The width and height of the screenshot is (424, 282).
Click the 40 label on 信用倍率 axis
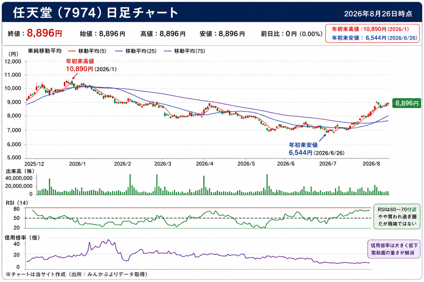point(17,244)
